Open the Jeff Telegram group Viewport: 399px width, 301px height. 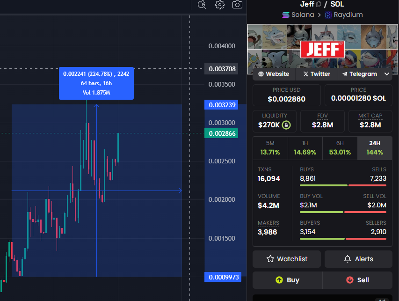tap(359, 74)
